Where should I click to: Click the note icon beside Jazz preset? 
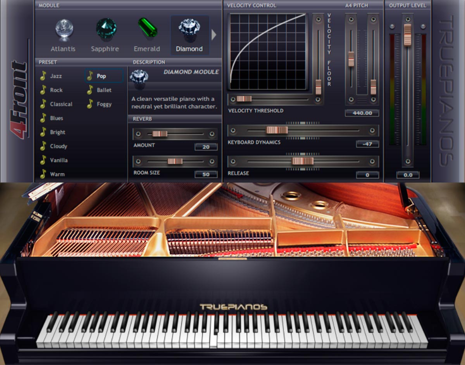tap(43, 76)
